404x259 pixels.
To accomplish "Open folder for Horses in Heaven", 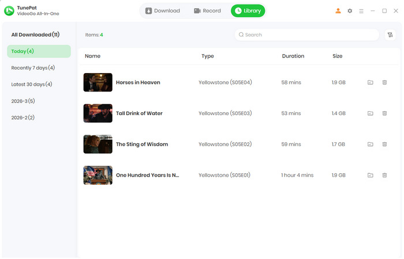I will click(x=370, y=82).
